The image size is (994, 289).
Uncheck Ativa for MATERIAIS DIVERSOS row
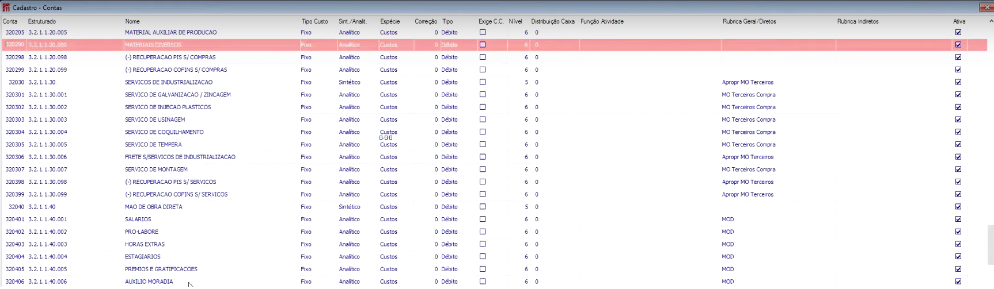click(x=958, y=45)
